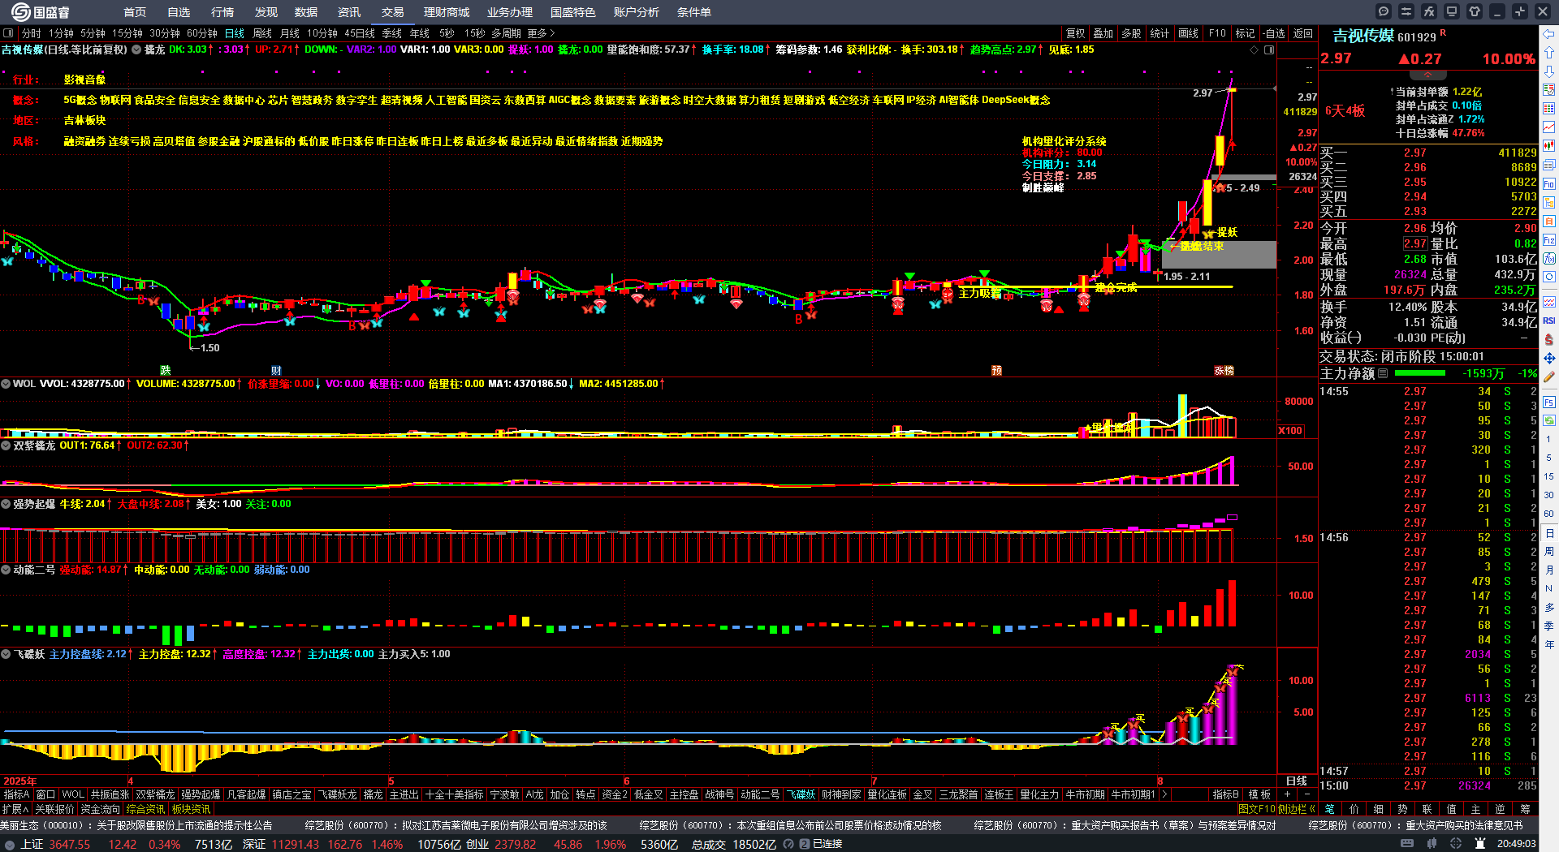This screenshot has height=852, width=1559.
Task: Click the 自 orange sidebar icon
Action: (x=1549, y=222)
